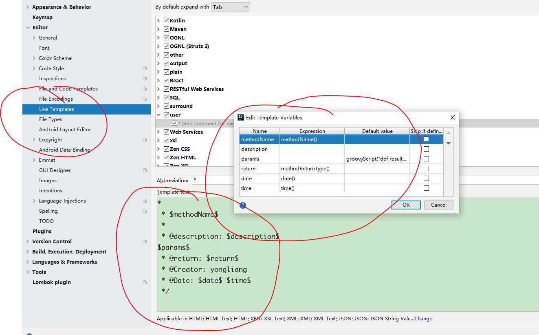Check Skip if defined for params
The height and width of the screenshot is (335, 539).
click(426, 159)
